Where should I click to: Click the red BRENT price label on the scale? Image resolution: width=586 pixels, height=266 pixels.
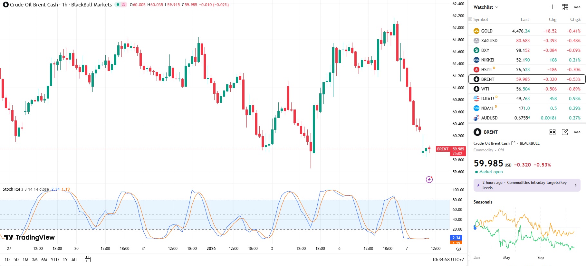click(443, 149)
